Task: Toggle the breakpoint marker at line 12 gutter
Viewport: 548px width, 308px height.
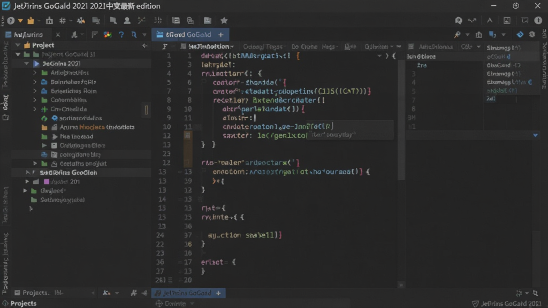Action: tap(188, 135)
